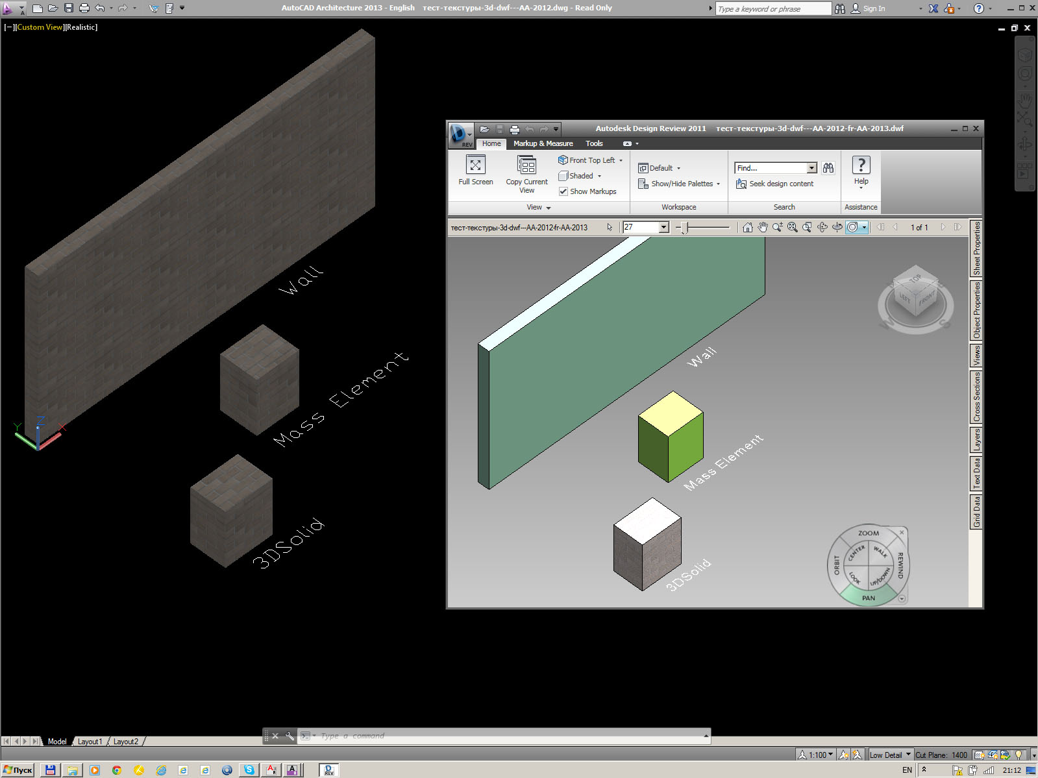
Task: Open the zoom value 27 dropdown
Action: tap(663, 227)
